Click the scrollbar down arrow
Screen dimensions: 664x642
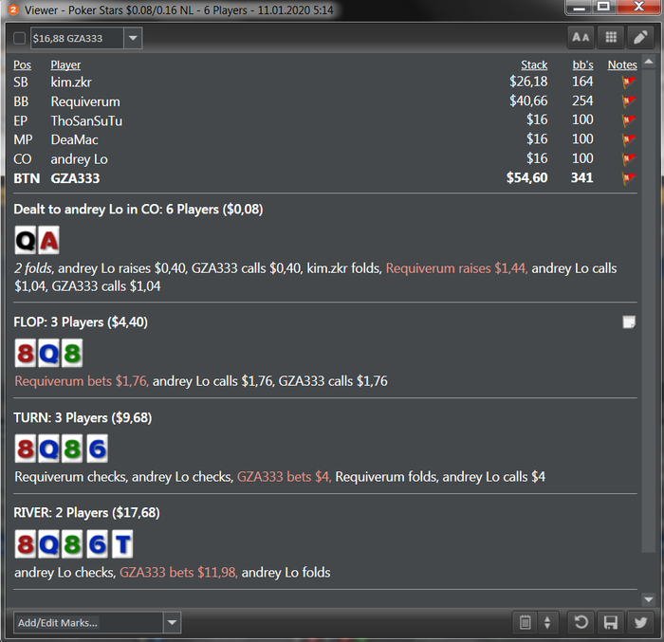point(648,599)
